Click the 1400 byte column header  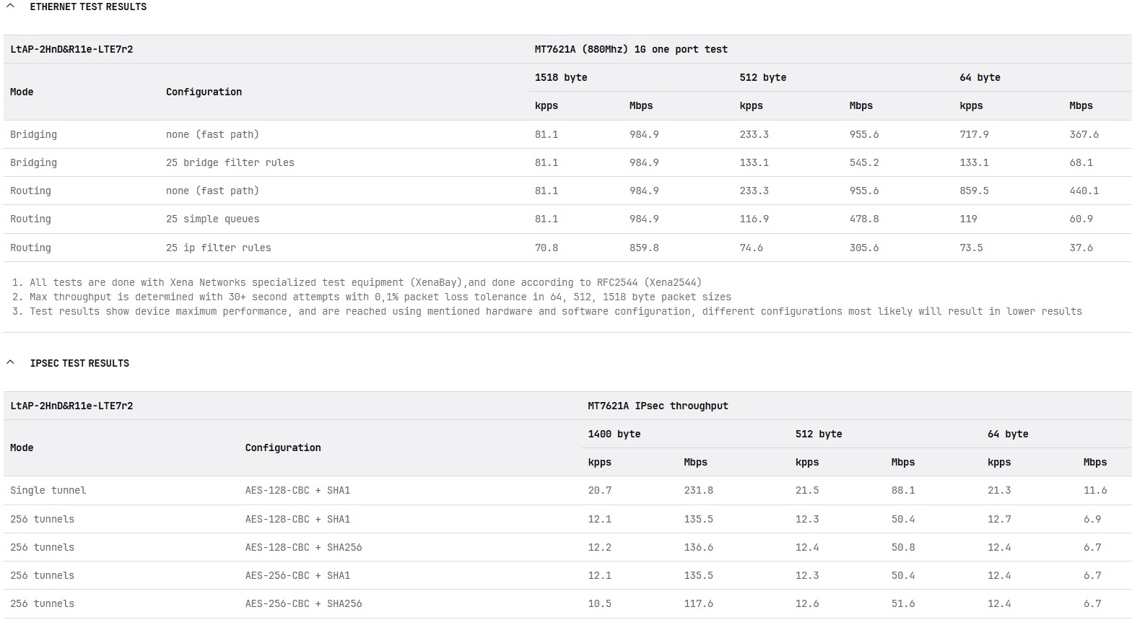click(x=614, y=434)
